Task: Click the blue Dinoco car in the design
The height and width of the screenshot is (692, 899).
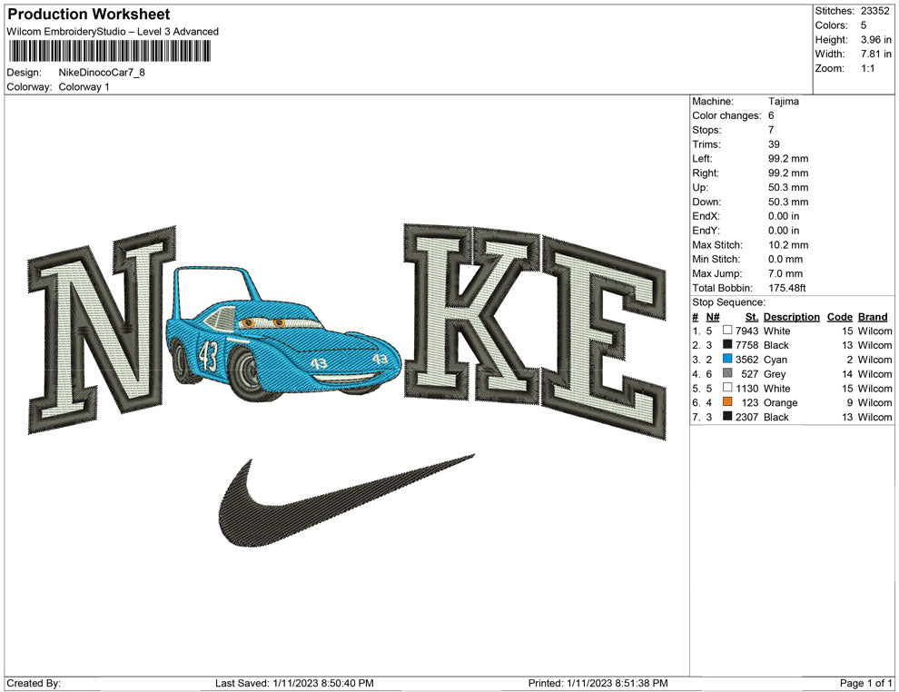Action: pos(284,335)
